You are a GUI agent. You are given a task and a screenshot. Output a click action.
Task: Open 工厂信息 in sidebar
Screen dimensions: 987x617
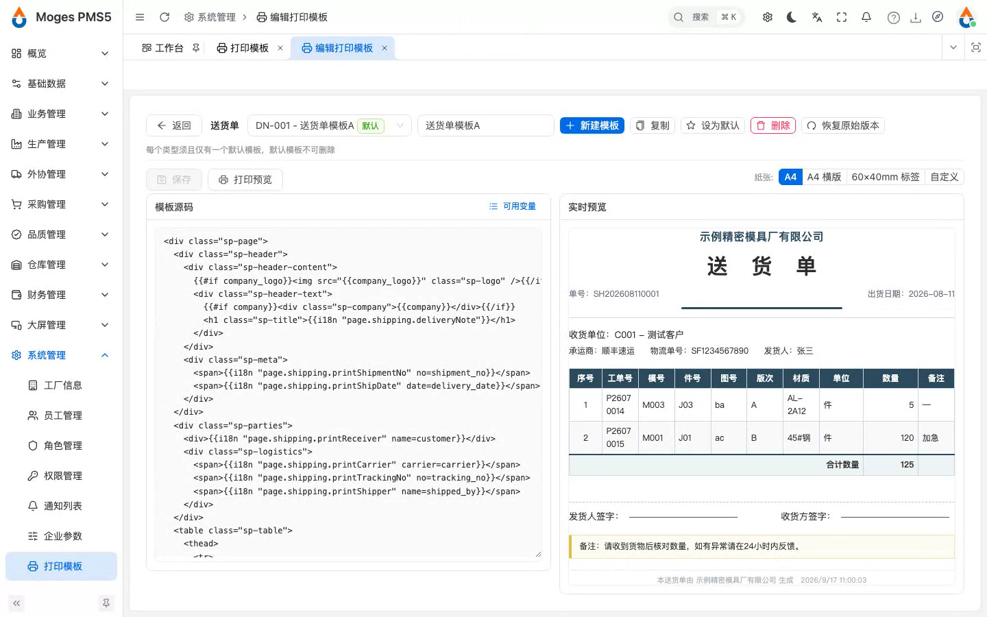point(60,385)
